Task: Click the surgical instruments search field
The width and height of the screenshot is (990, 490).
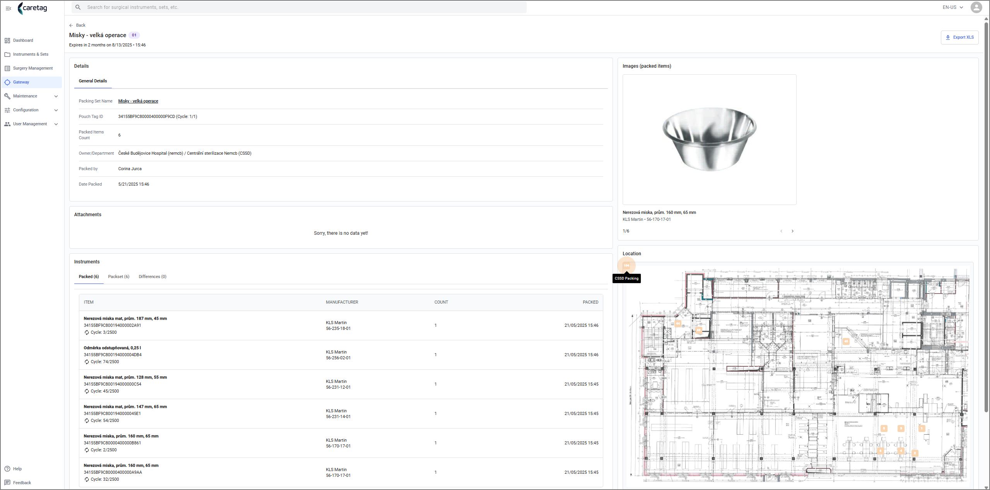Action: click(299, 7)
